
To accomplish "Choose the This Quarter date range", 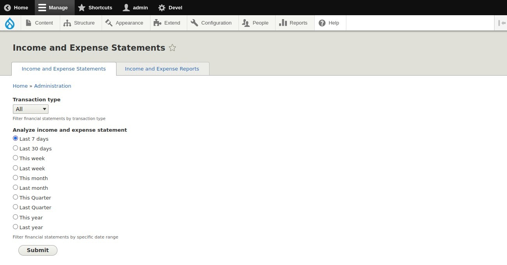I will [x=15, y=197].
